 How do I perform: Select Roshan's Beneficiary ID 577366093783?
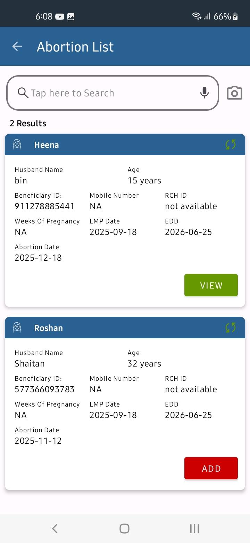[x=44, y=389]
